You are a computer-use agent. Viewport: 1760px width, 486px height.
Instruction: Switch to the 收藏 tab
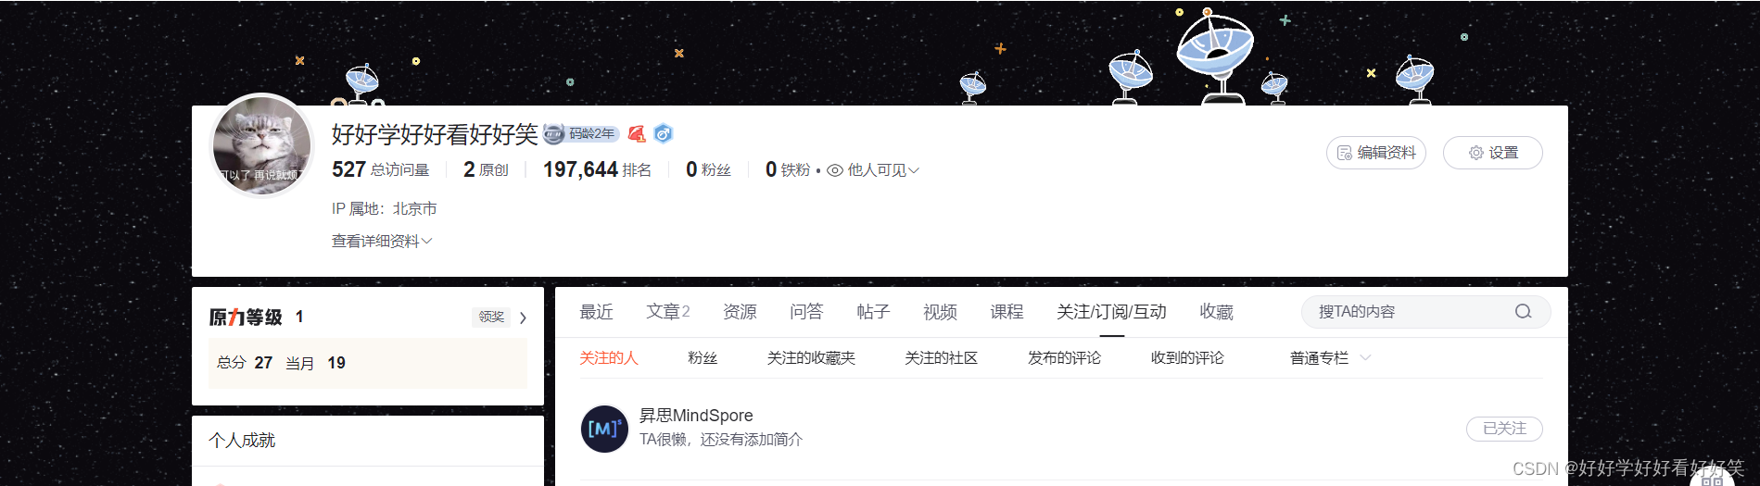[x=1216, y=312]
